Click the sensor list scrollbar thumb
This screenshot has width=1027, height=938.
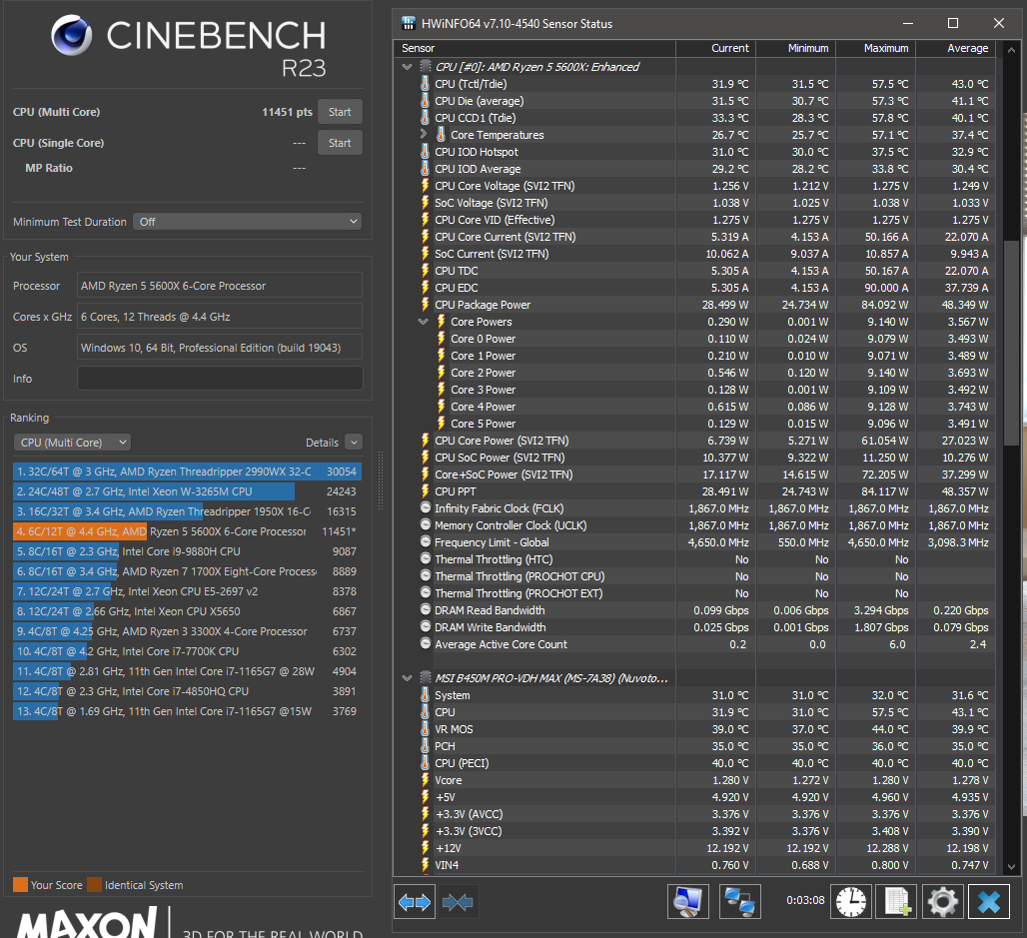click(1011, 343)
